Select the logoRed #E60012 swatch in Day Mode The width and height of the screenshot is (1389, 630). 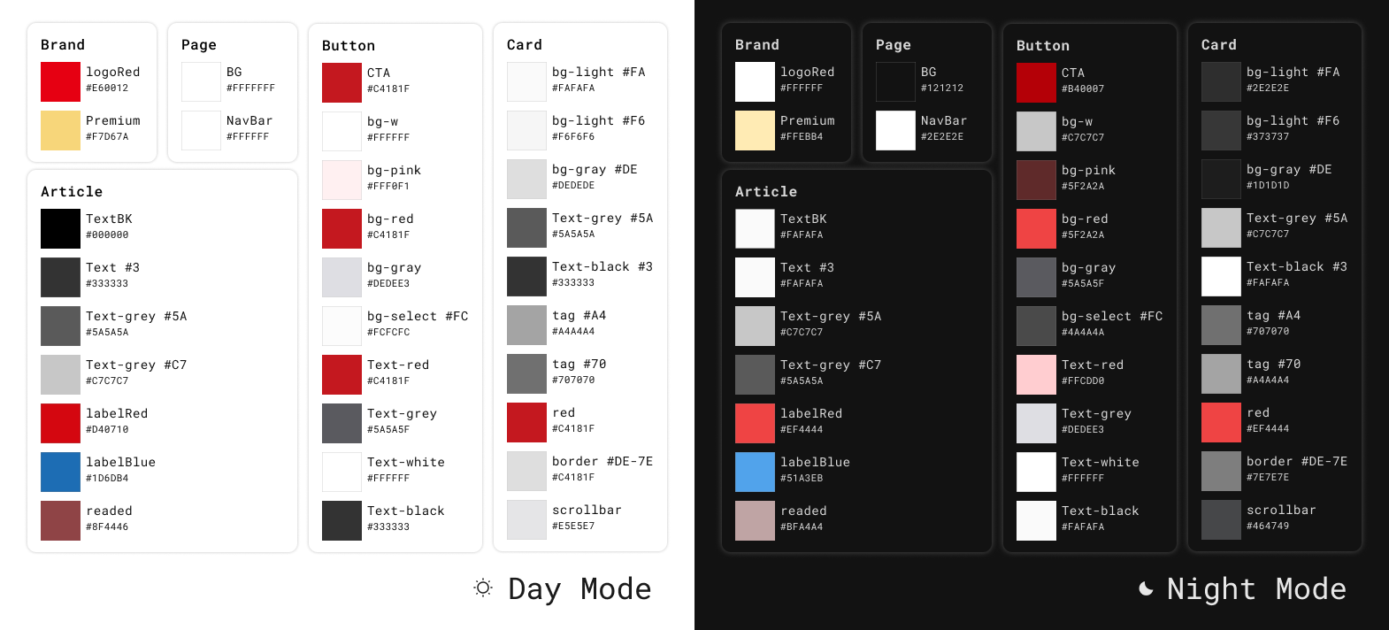tap(60, 81)
